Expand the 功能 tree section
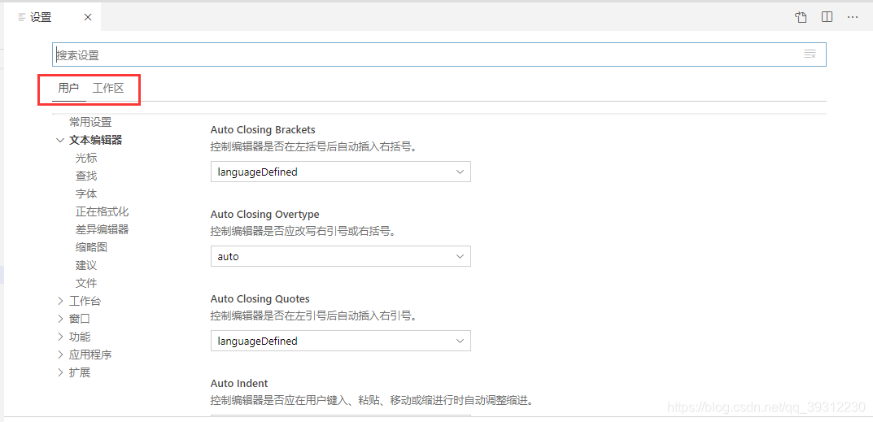Viewport: 873px width, 422px height. (x=60, y=337)
